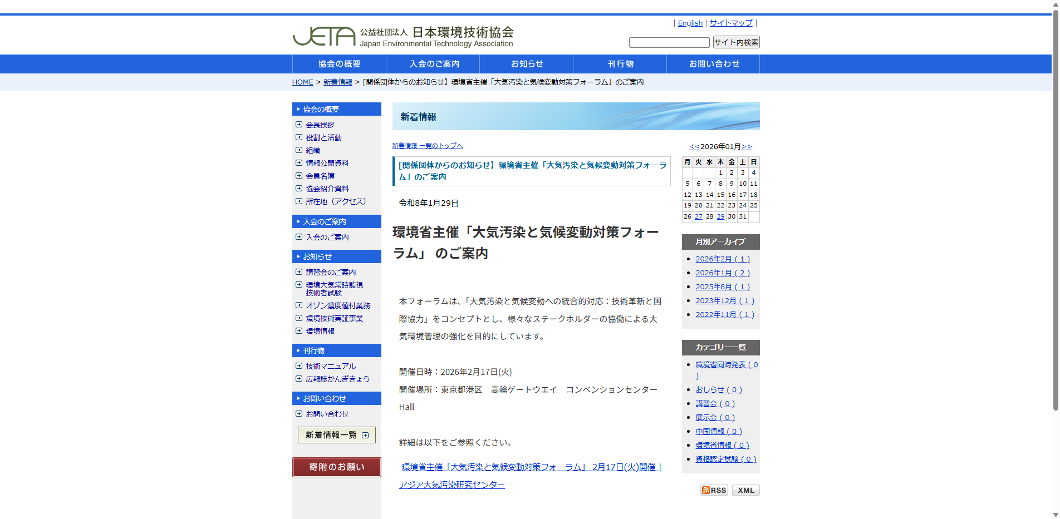Open the お知らせ navigation menu
Screen dimensions: 1060x519
pyautogui.click(x=527, y=63)
